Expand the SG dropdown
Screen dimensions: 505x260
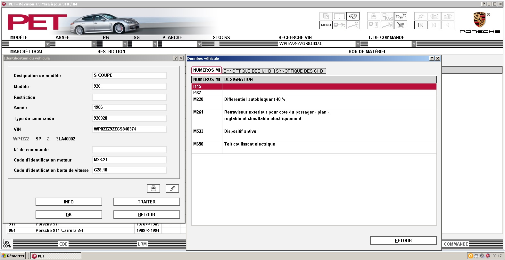click(x=155, y=44)
